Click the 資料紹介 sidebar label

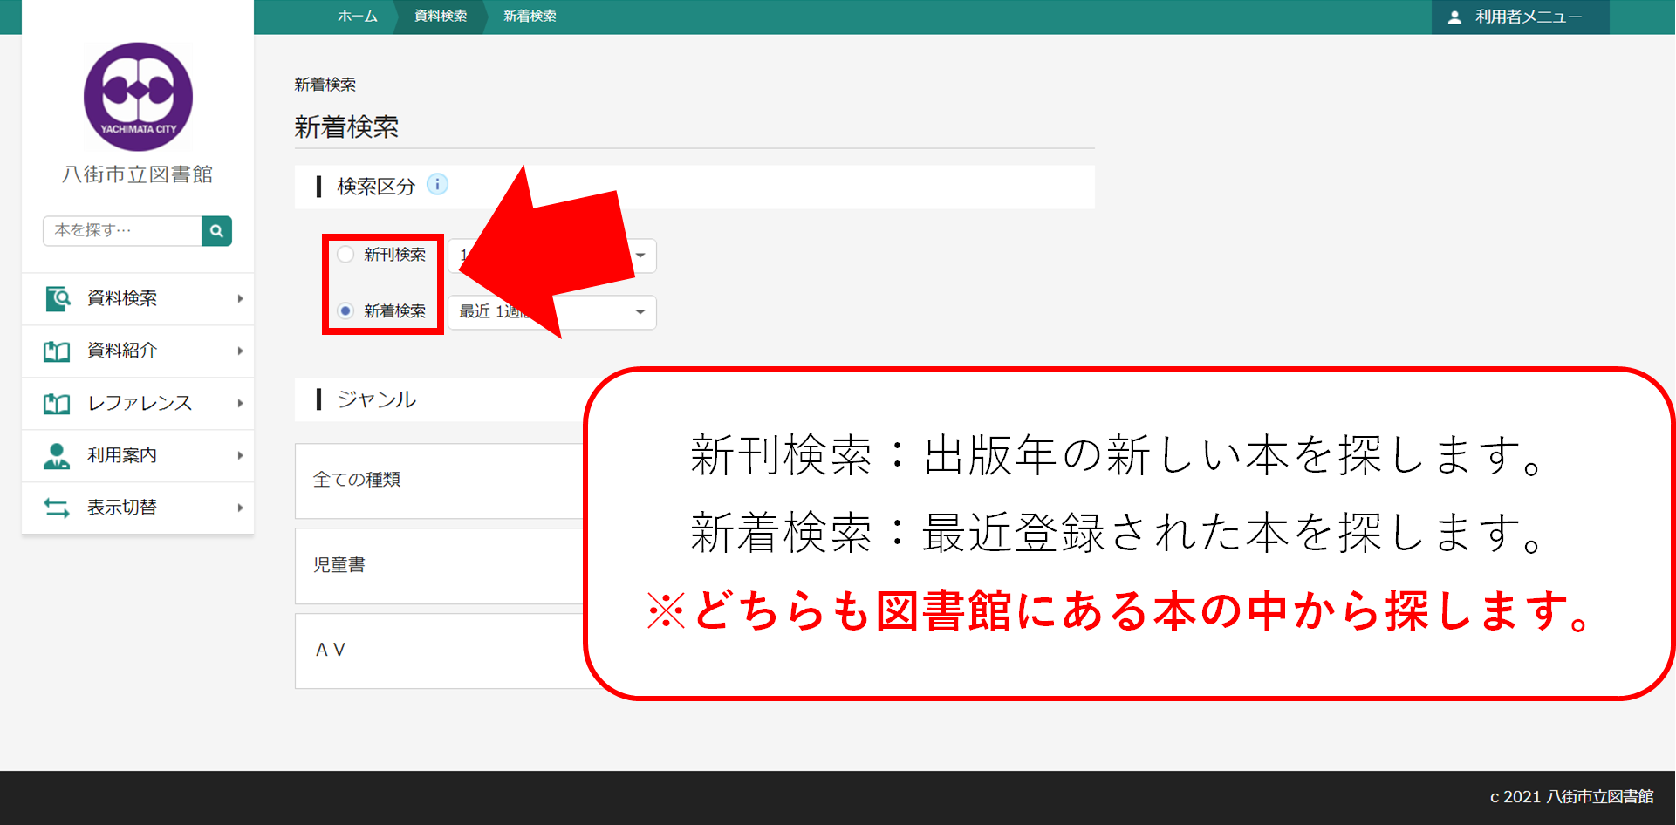(x=122, y=351)
